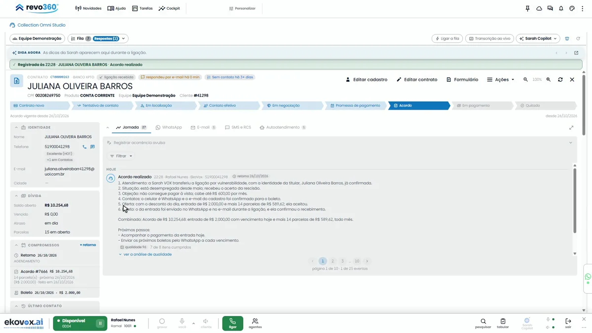This screenshot has width=592, height=333.
Task: Open the Fila dropdown
Action: point(98,38)
